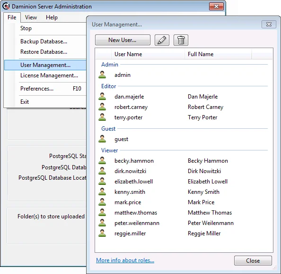Click the Close button in User Management
Image resolution: width=281 pixels, height=274 pixels.
tap(253, 261)
